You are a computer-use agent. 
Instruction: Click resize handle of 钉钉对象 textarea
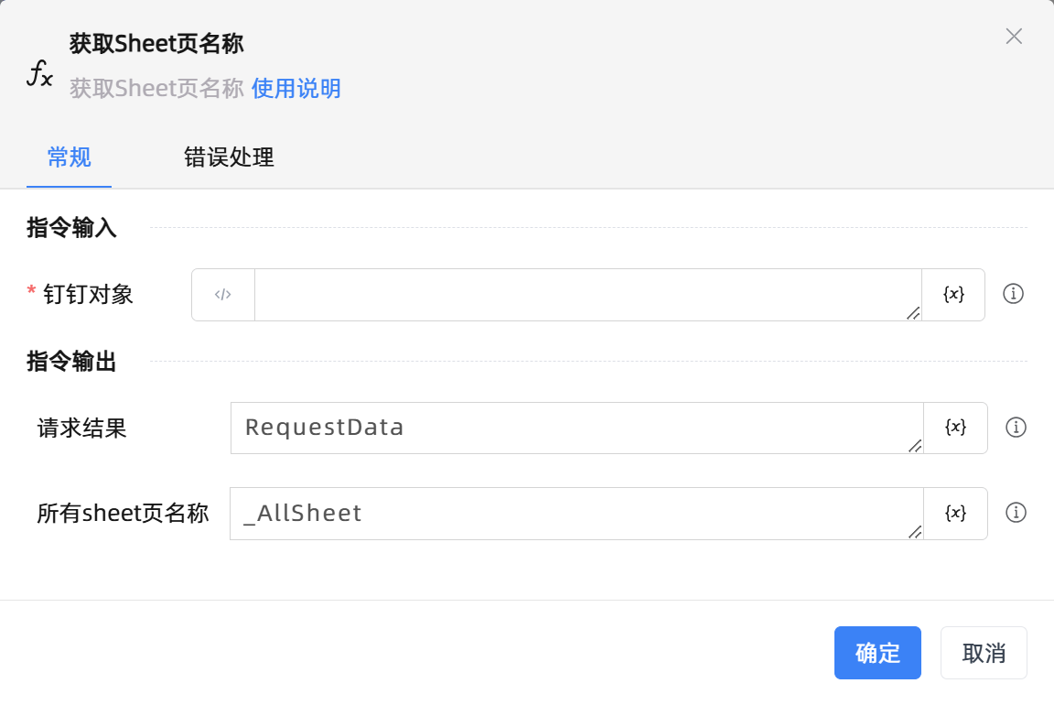tap(913, 313)
